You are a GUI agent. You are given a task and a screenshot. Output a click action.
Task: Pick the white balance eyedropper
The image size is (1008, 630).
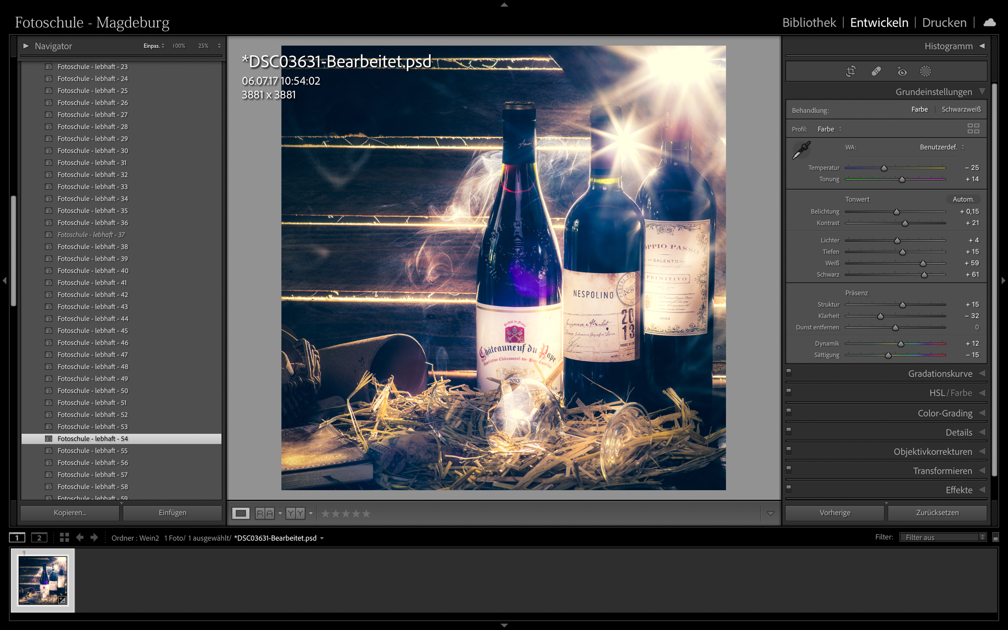pos(801,150)
